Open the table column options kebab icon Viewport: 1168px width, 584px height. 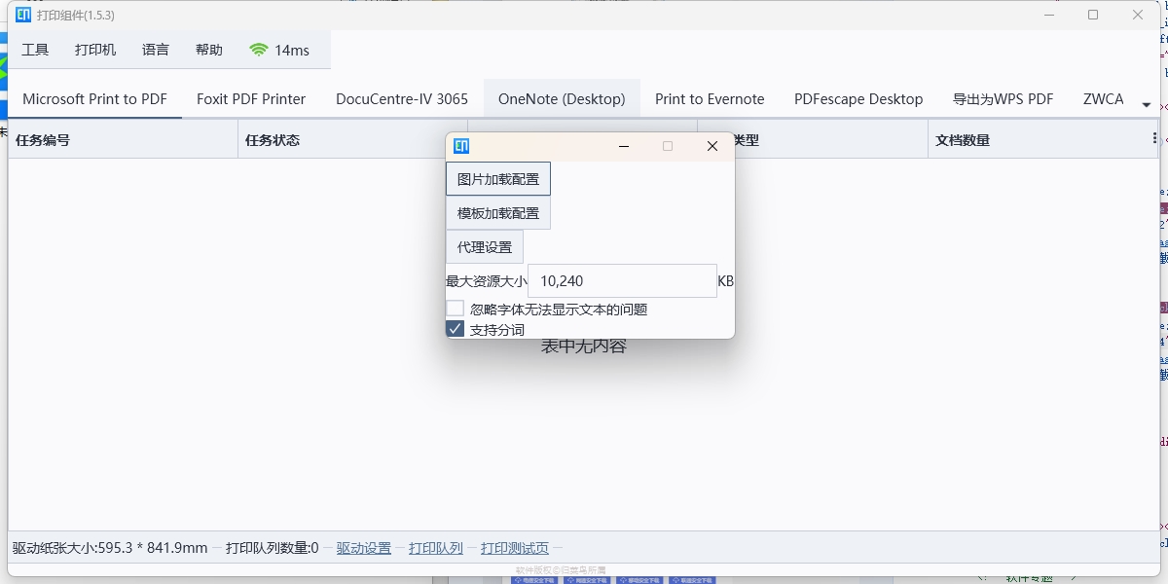(x=1154, y=139)
